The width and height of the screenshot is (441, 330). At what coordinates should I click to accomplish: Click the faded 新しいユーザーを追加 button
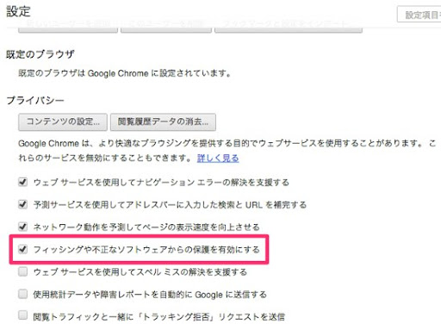(68, 27)
